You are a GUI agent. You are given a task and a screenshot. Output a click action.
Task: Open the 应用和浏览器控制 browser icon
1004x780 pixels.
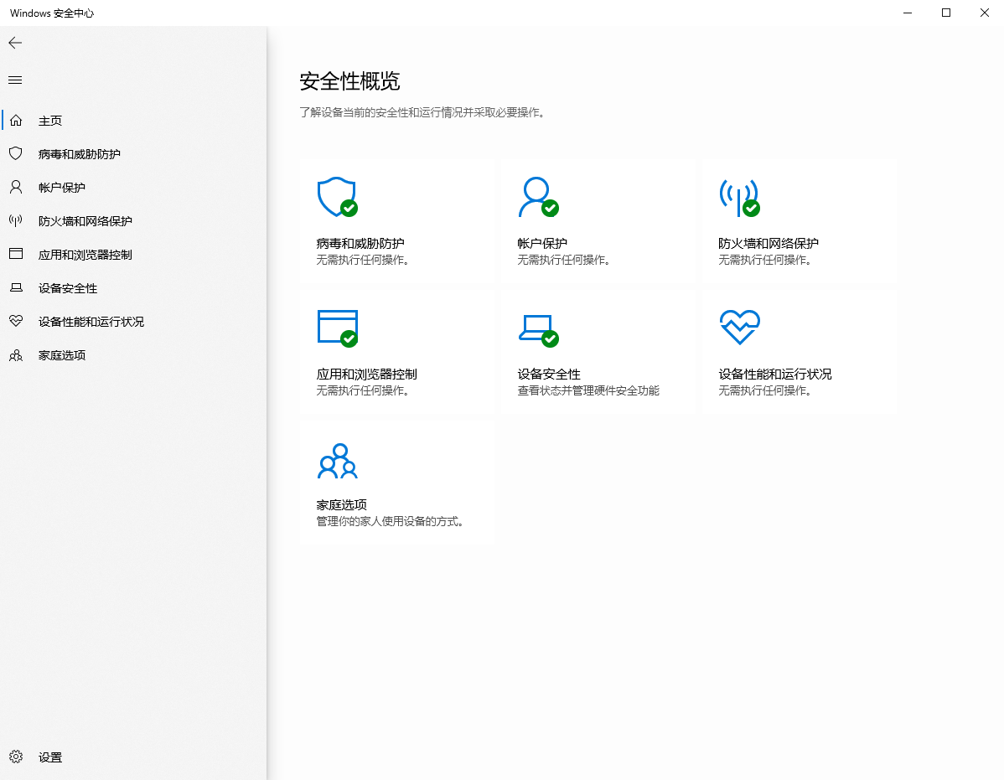click(x=337, y=328)
